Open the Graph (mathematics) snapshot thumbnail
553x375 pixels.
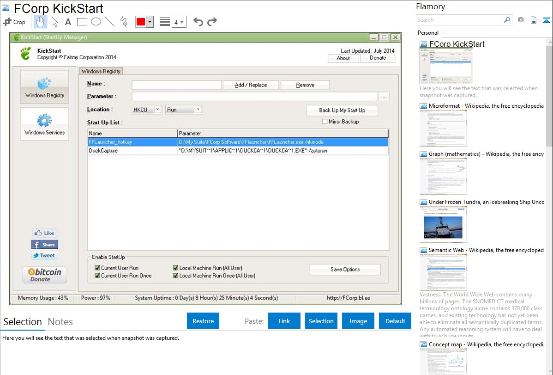[443, 176]
